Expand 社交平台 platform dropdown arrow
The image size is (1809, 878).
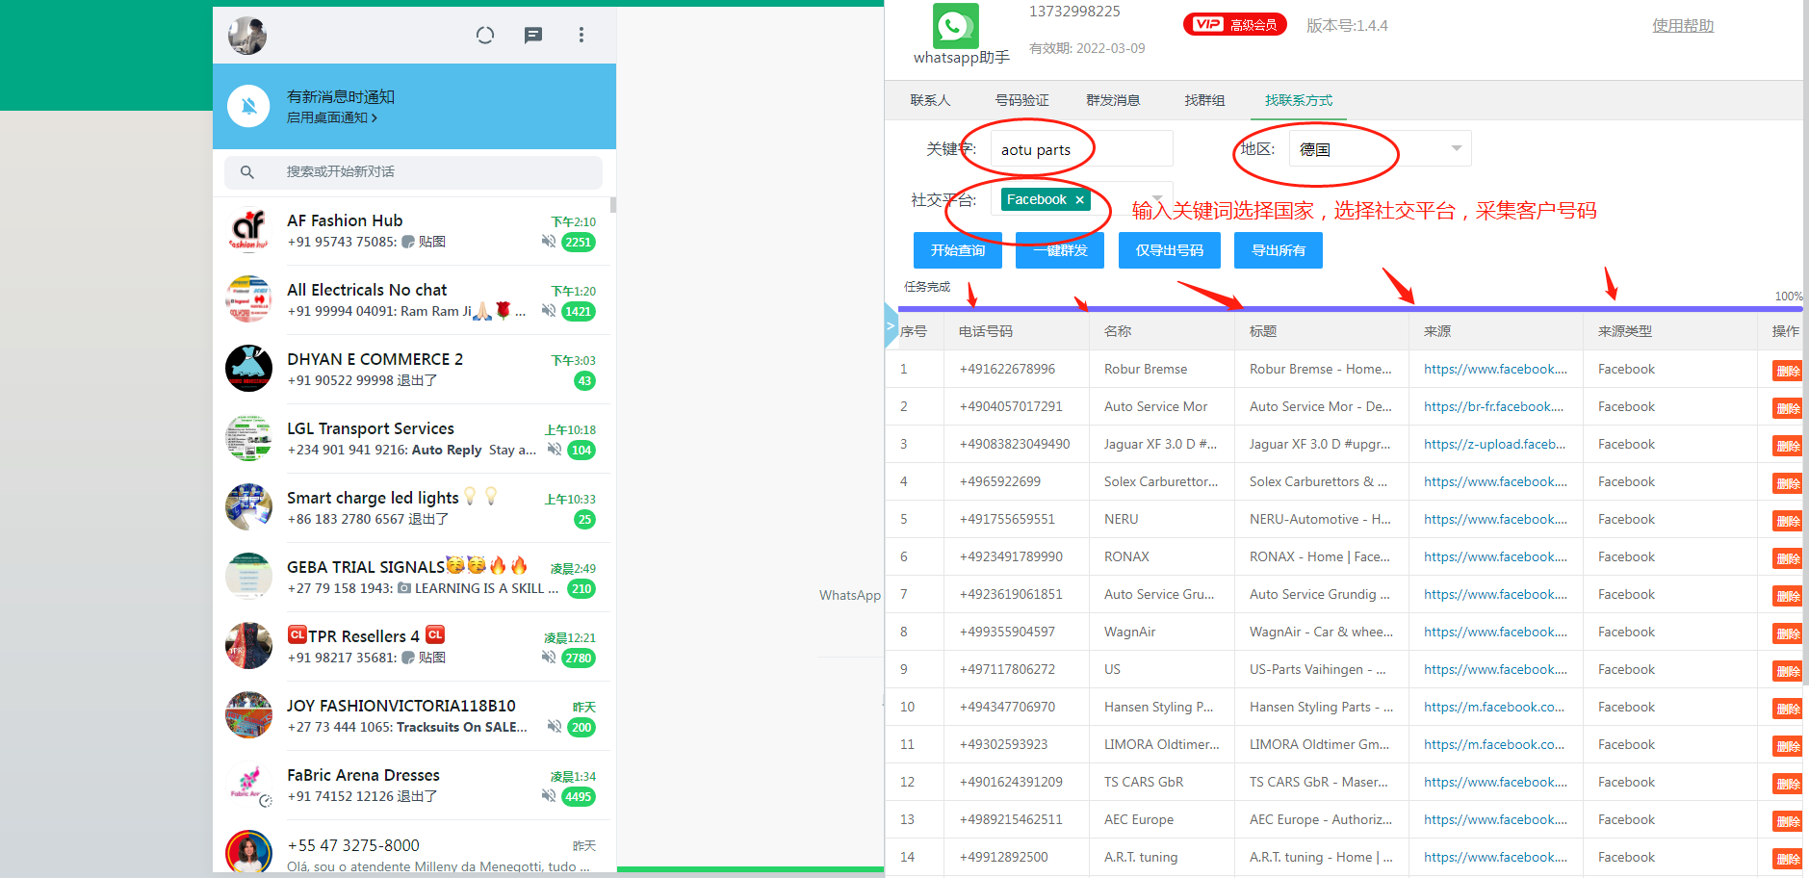pos(1158,197)
